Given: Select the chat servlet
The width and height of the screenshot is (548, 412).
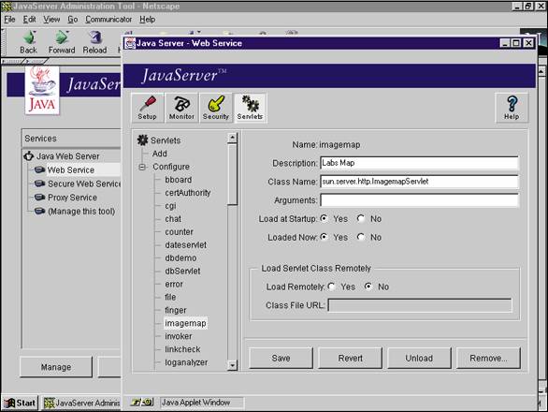Looking at the screenshot, I should pyautogui.click(x=173, y=219).
